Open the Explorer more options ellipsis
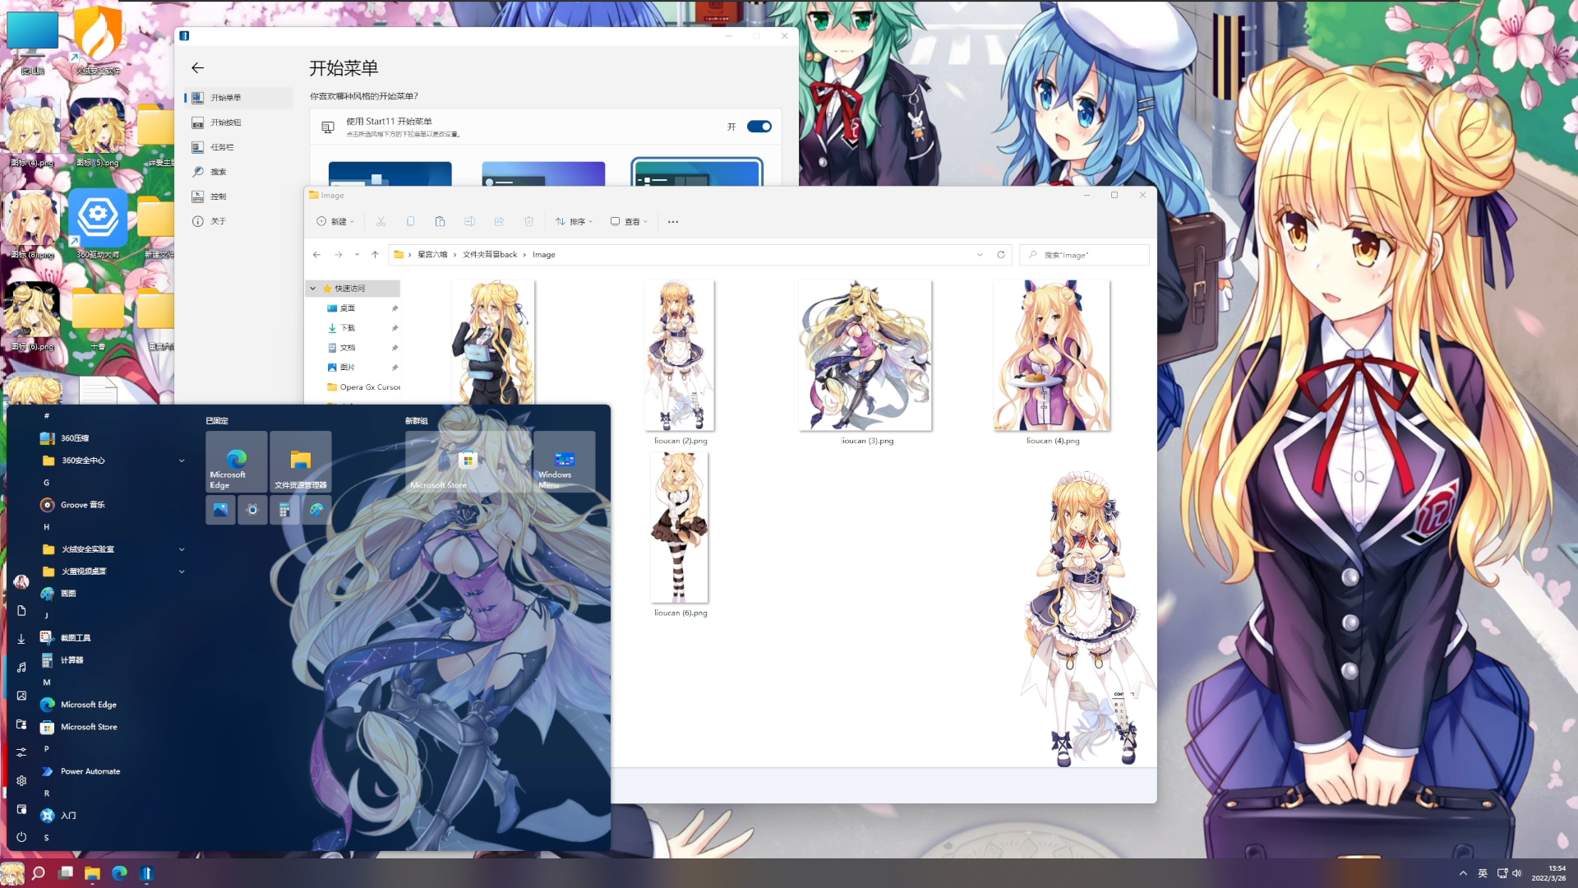Image resolution: width=1578 pixels, height=888 pixels. click(x=672, y=222)
